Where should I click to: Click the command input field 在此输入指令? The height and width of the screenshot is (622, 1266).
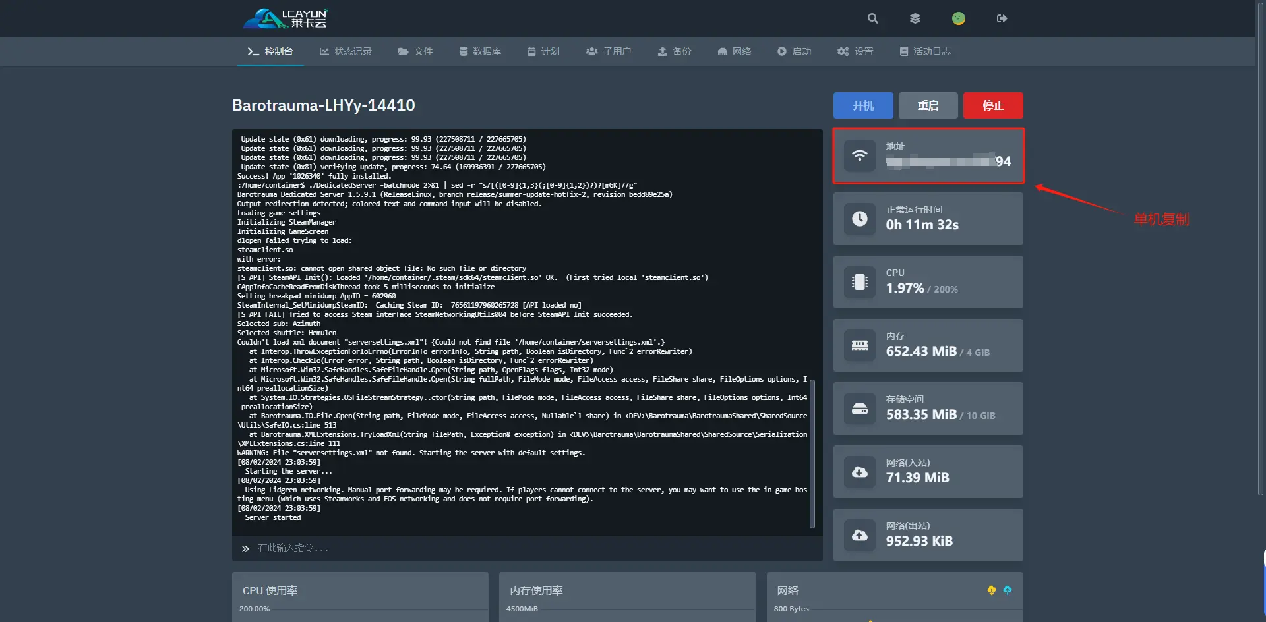pyautogui.click(x=537, y=548)
